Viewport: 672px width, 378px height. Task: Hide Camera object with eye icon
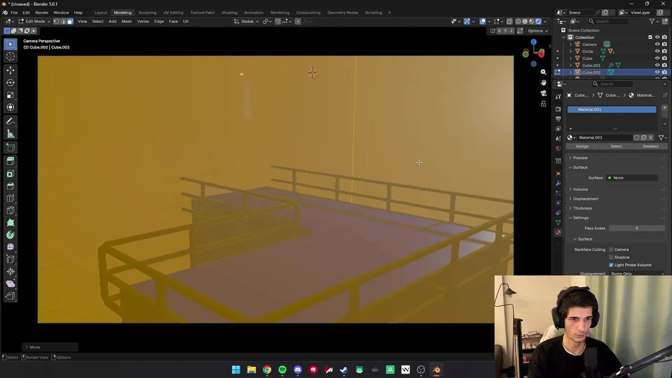[x=657, y=45]
